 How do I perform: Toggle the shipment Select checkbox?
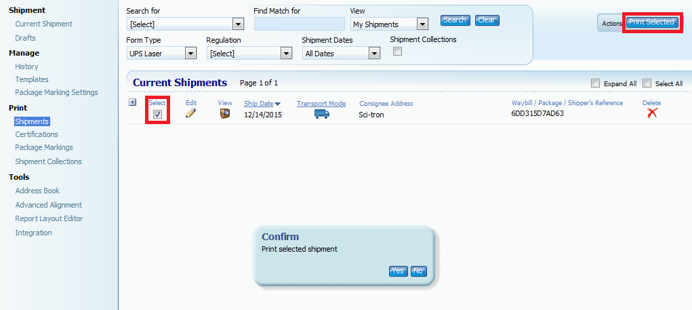click(157, 114)
